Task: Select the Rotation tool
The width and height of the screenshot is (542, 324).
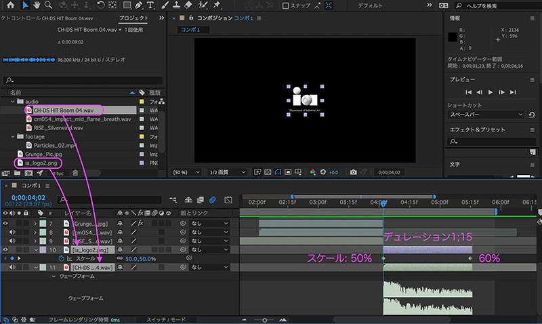Action: tap(100, 5)
